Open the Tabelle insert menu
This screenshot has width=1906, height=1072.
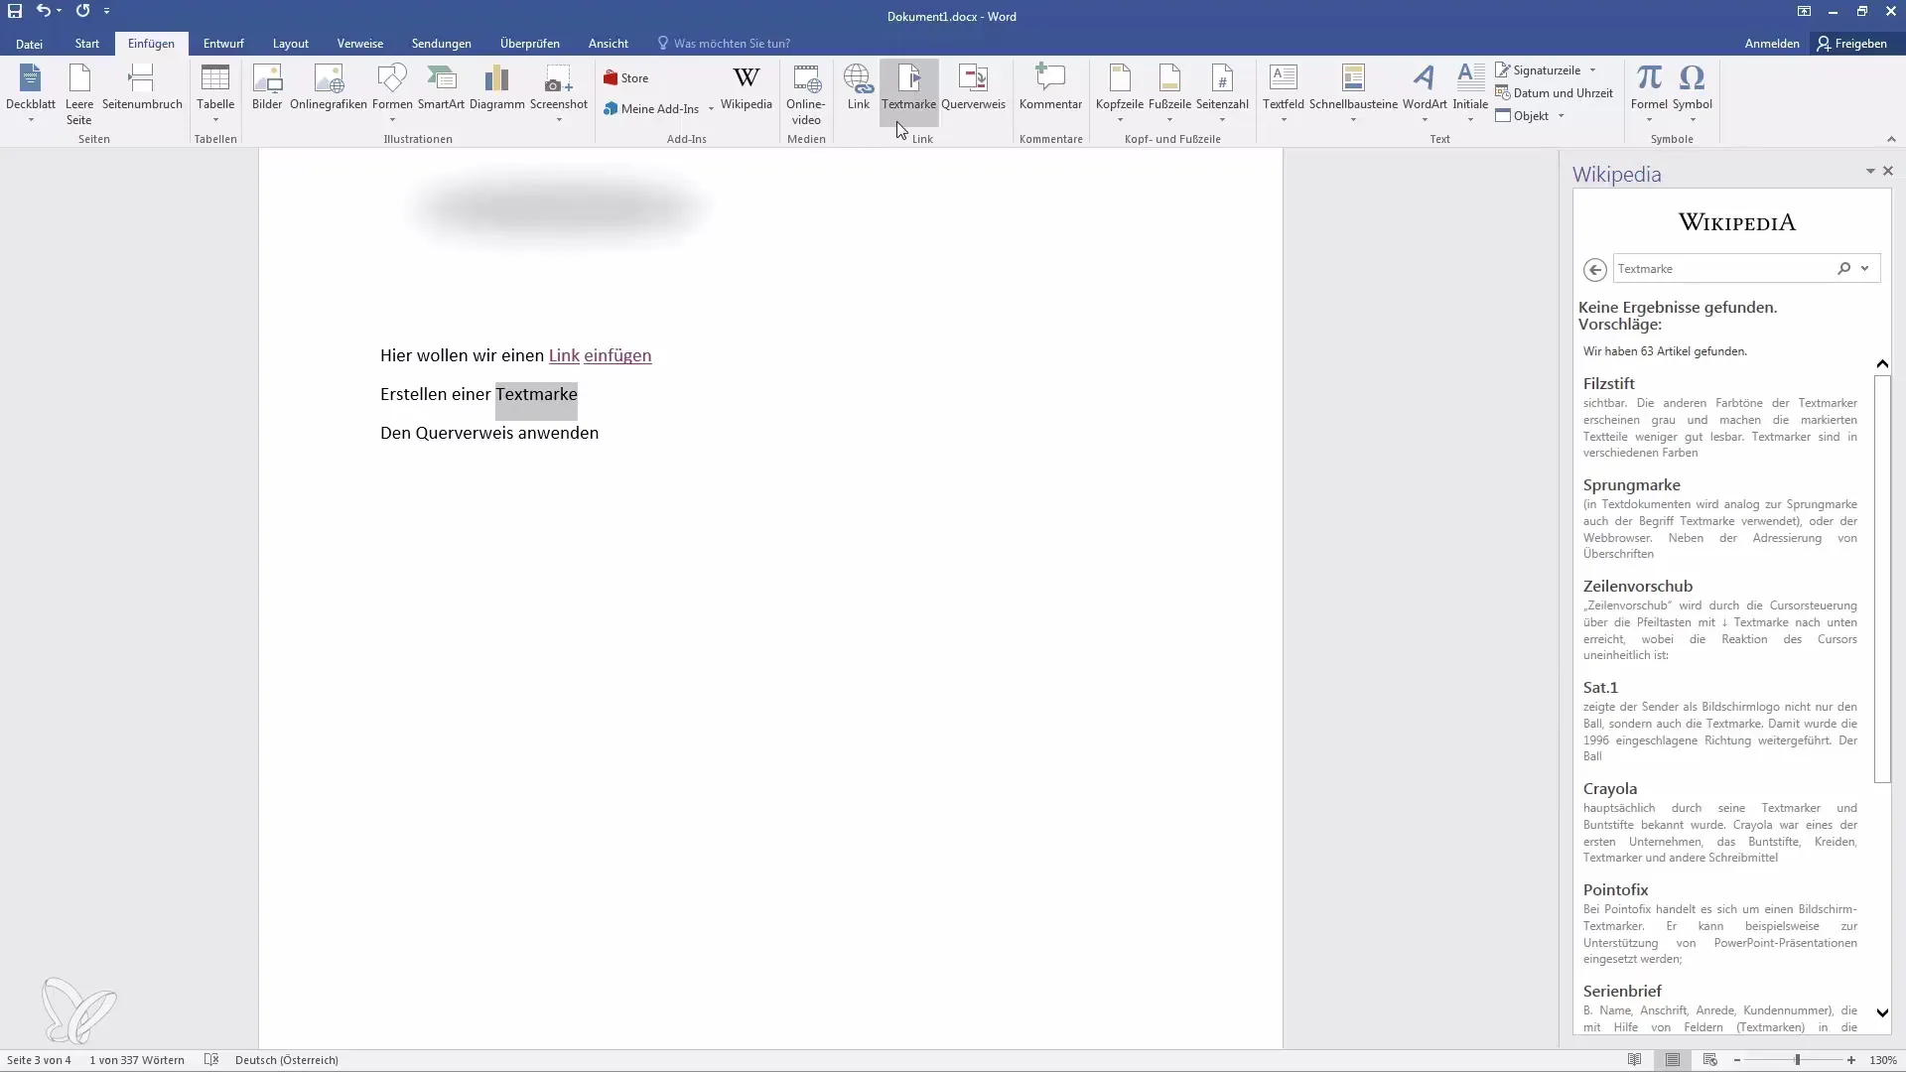tap(215, 93)
